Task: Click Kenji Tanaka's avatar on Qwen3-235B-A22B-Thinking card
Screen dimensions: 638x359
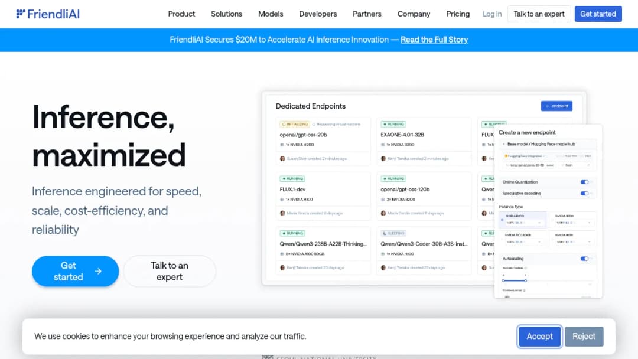Action: coord(282,267)
